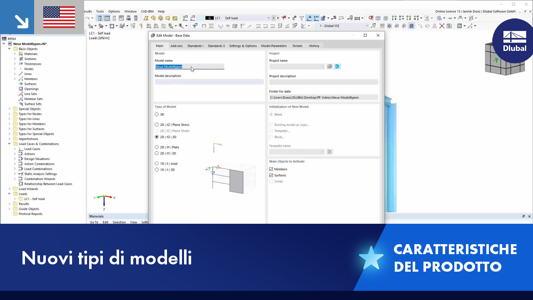
Task: Click the filter funnel icon in second toolbar
Action: [x=195, y=26]
